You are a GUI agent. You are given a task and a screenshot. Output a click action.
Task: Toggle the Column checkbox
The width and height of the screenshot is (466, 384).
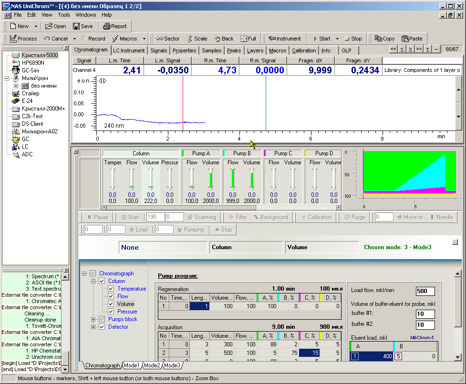(x=102, y=281)
